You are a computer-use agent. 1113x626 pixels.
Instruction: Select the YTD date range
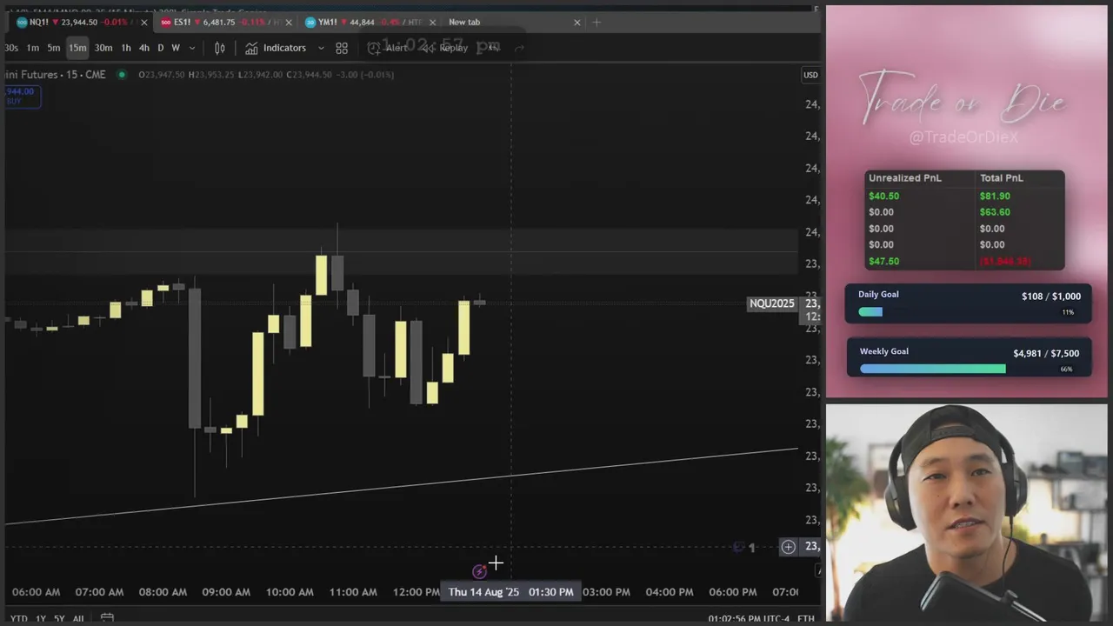18,618
